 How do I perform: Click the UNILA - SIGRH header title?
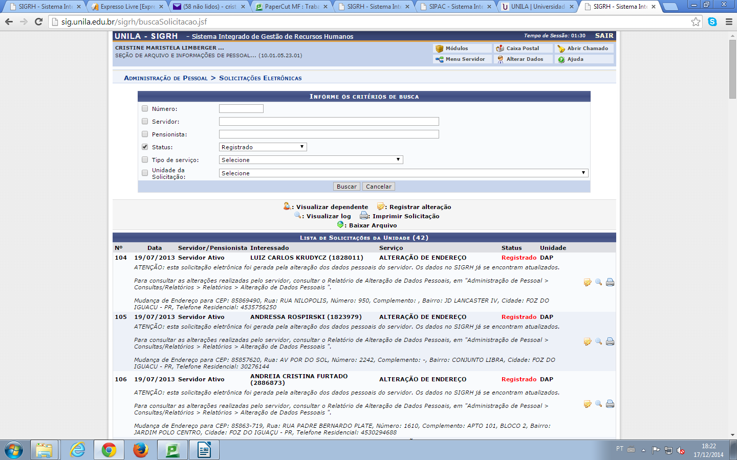click(146, 36)
